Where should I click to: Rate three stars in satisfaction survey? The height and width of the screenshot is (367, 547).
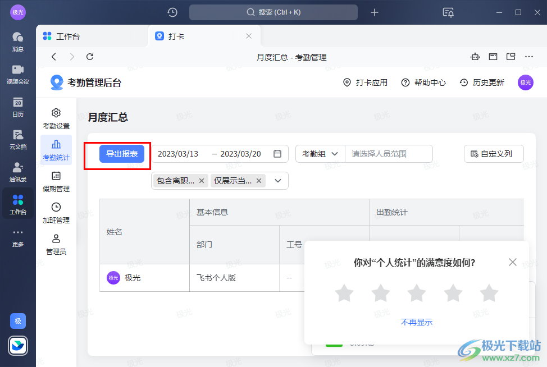click(x=417, y=293)
